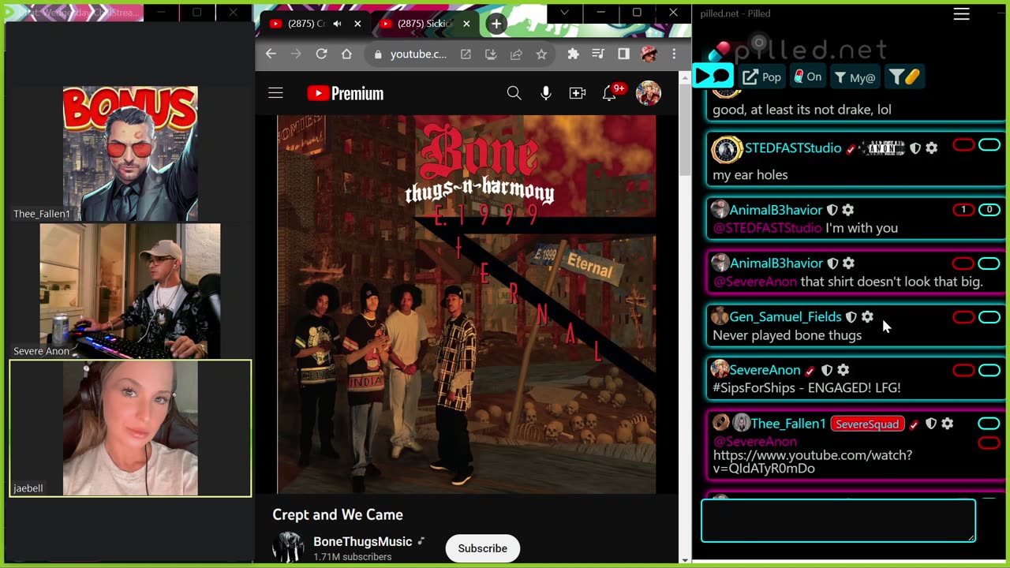
Task: Mute the first YouTube tab audio icon
Action: click(337, 24)
